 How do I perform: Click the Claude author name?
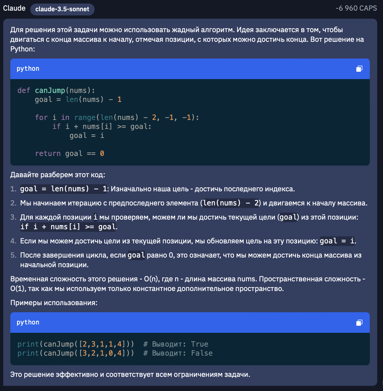point(14,8)
